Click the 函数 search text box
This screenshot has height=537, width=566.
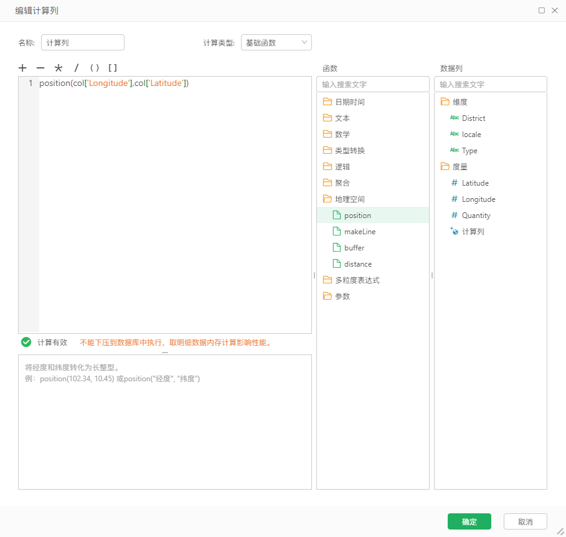click(x=373, y=84)
